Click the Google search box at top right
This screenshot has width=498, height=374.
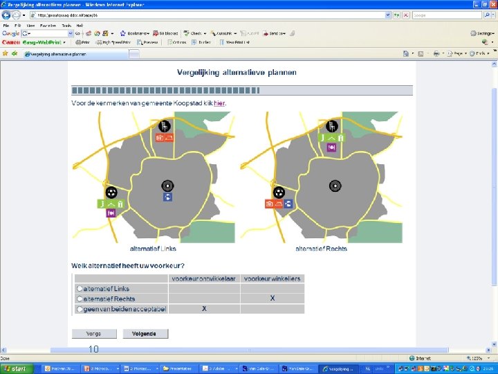(448, 15)
